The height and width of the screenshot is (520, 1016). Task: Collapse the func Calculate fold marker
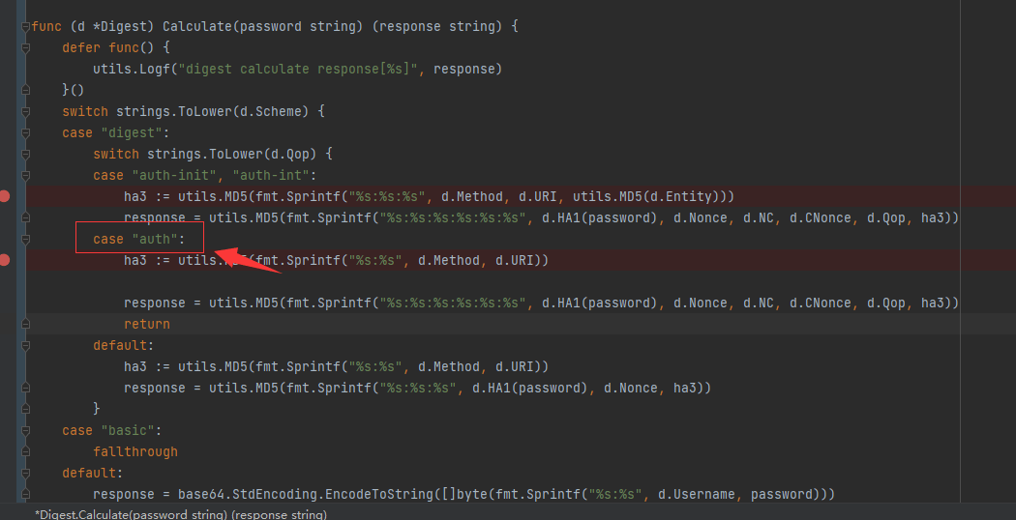25,26
